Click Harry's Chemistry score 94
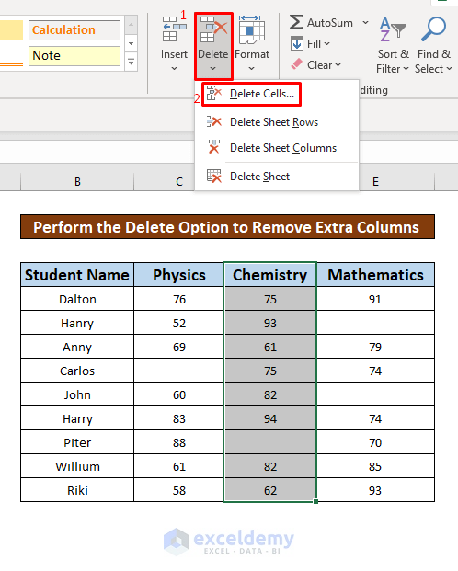 tap(270, 418)
